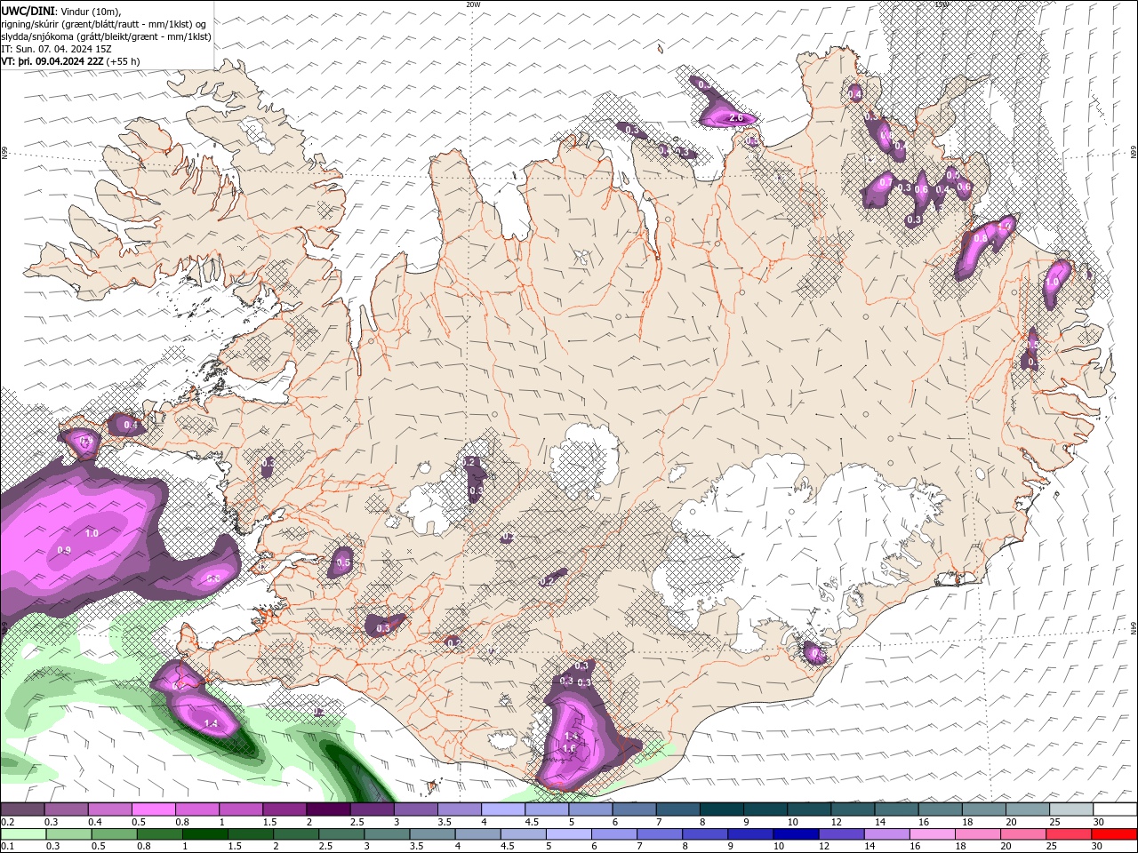
Task: Pick the red rain legend swatch after 30
Action: tap(1113, 834)
